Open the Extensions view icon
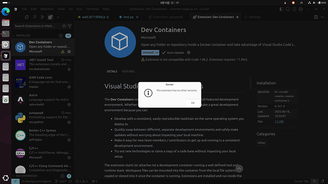Viewport: 328px width, 184px height. (50, 17)
